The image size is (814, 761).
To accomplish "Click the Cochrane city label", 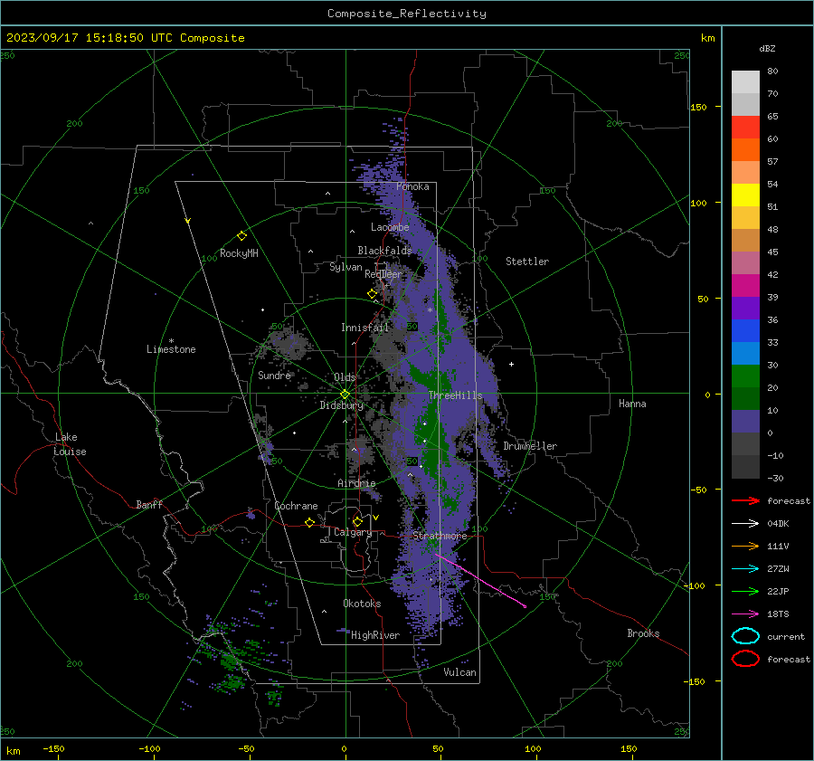I will pyautogui.click(x=296, y=506).
